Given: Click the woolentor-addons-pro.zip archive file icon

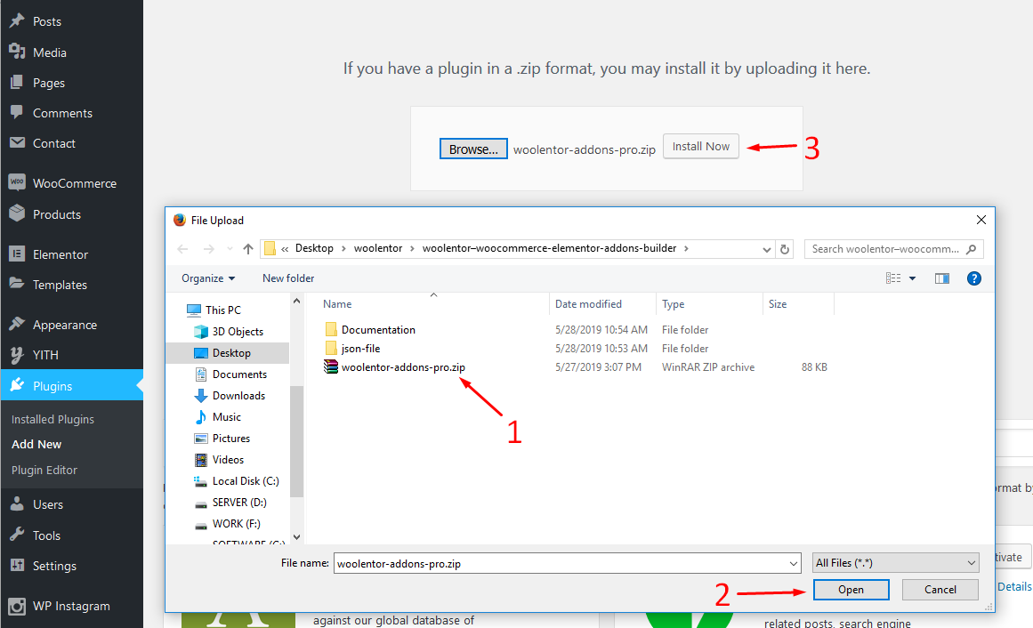Looking at the screenshot, I should (331, 366).
